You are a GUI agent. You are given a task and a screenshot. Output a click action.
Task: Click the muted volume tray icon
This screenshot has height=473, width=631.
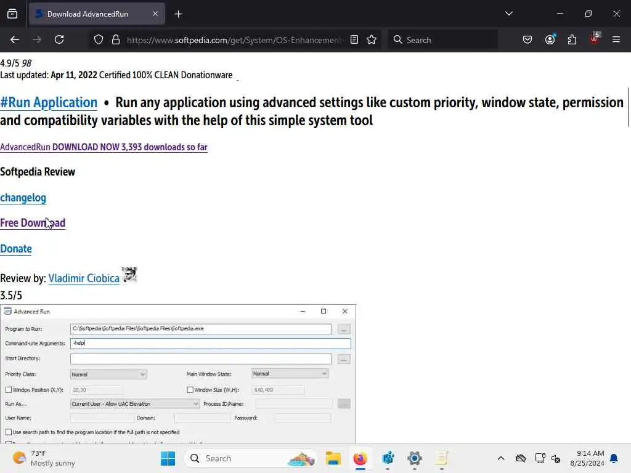(556, 458)
